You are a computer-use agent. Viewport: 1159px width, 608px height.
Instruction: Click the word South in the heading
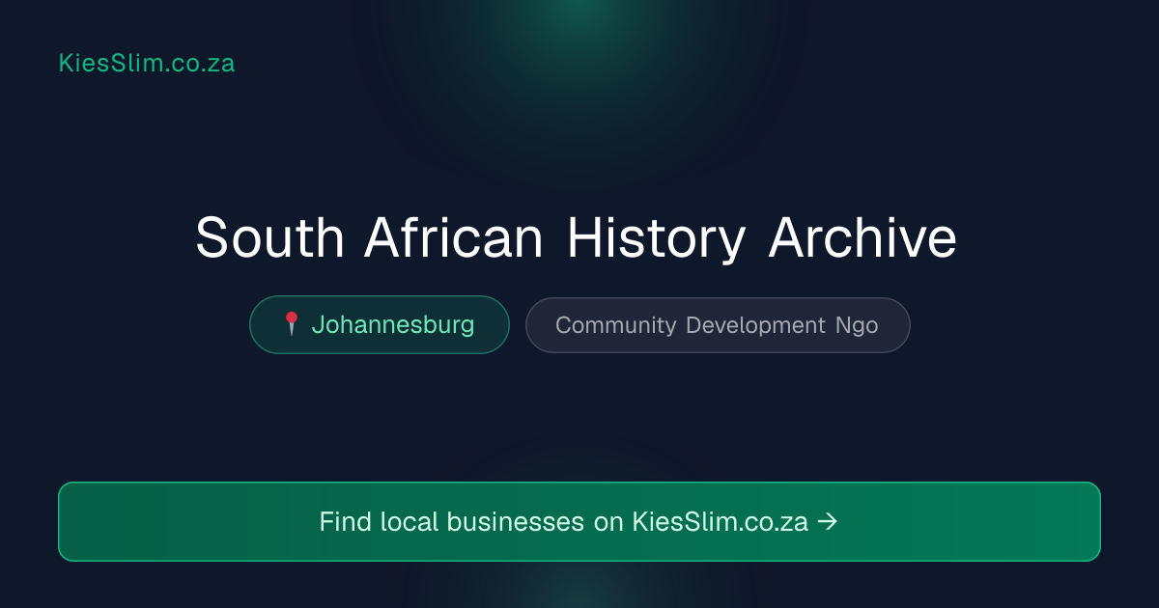point(269,237)
